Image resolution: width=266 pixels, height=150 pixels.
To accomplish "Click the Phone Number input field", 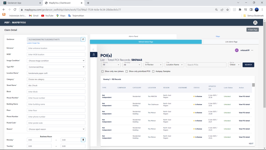I will click(x=56, y=117).
